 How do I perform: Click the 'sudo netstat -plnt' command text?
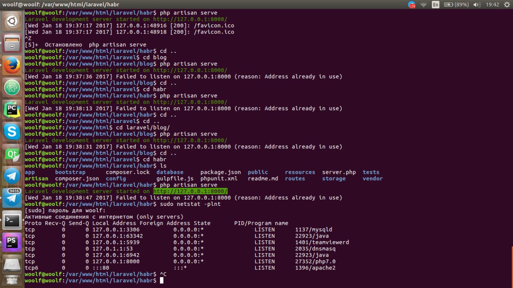(190, 204)
